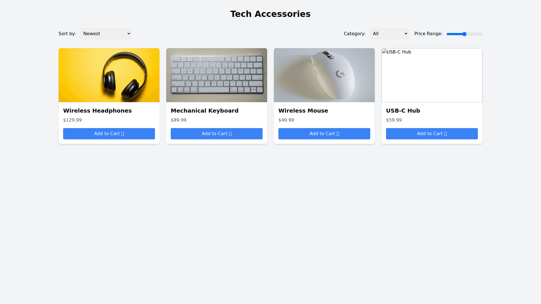Viewport: 541px width, 304px height.
Task: Click cart icon on Wireless Headphones button
Action: (123, 134)
